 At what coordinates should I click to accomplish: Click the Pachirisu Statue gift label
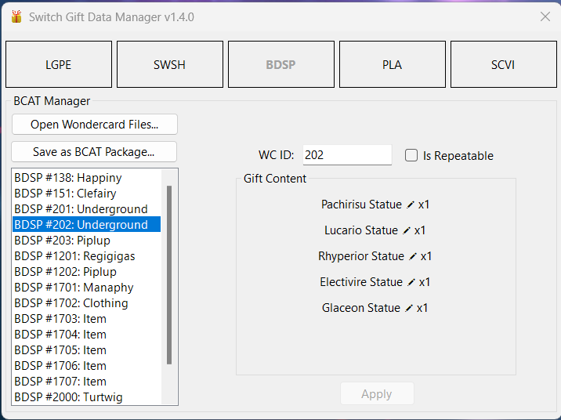tap(361, 205)
